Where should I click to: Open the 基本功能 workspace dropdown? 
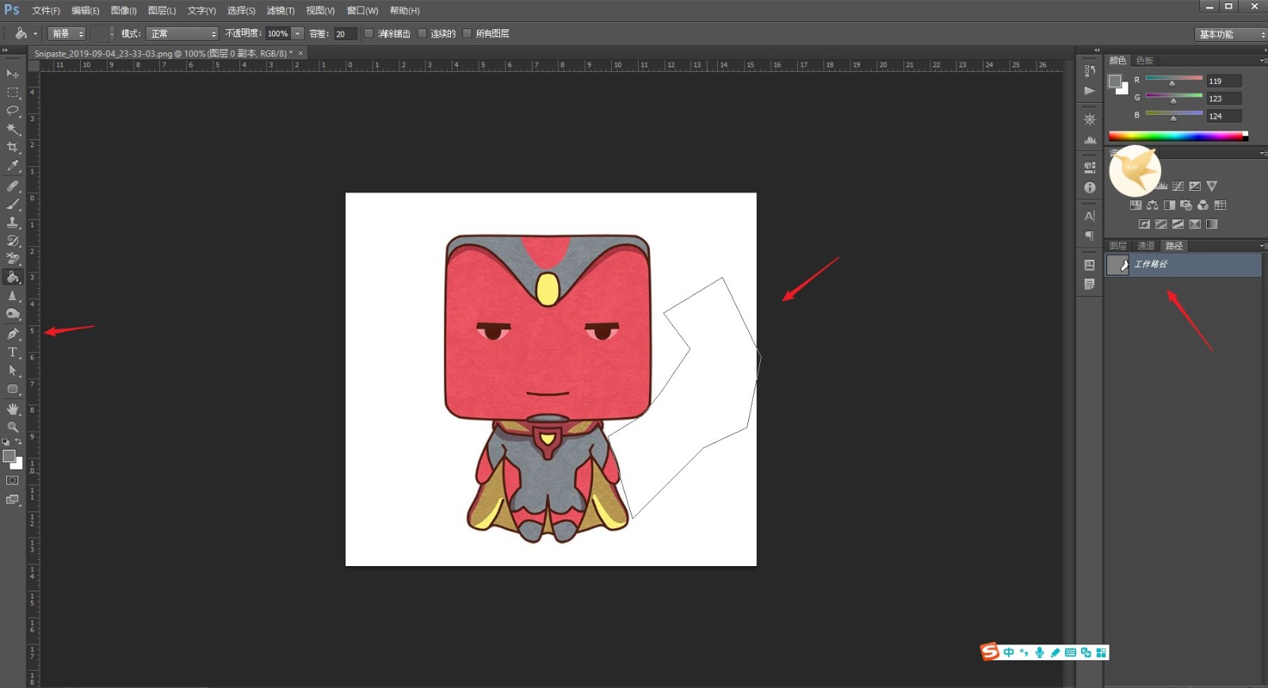[x=1231, y=34]
